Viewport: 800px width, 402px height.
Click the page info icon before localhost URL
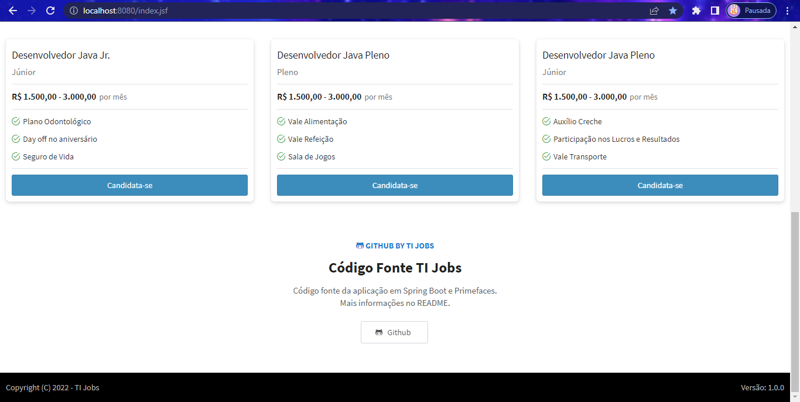pyautogui.click(x=73, y=10)
